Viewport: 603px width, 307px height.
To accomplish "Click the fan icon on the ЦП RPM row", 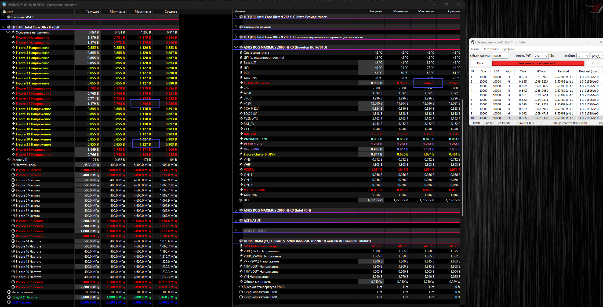I will (x=241, y=200).
